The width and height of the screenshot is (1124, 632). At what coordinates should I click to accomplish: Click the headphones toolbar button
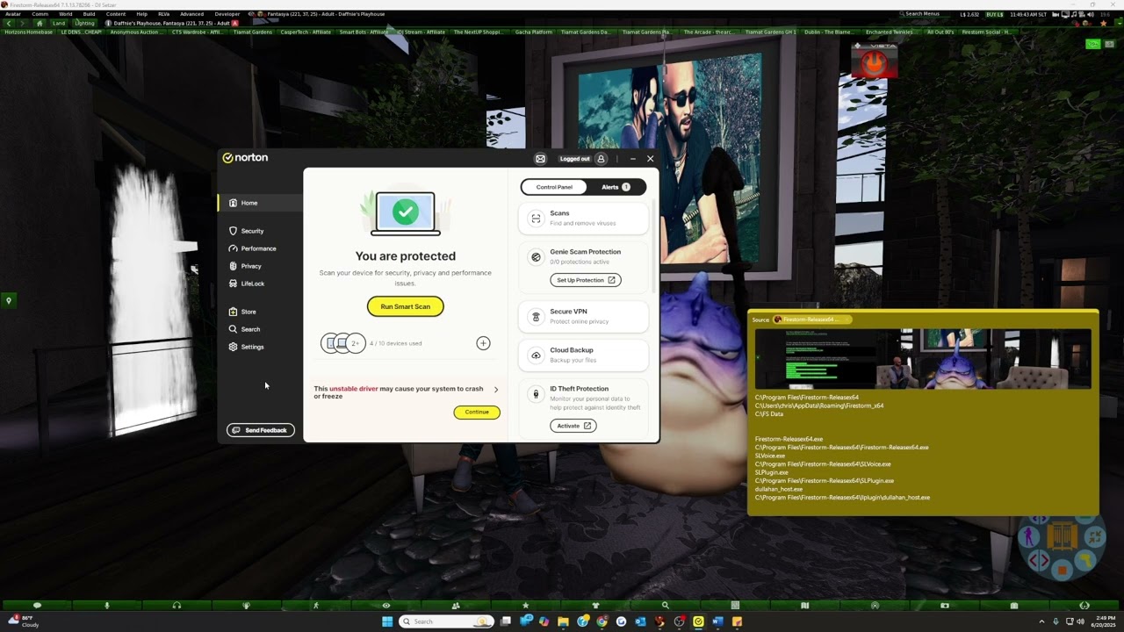[x=177, y=606]
